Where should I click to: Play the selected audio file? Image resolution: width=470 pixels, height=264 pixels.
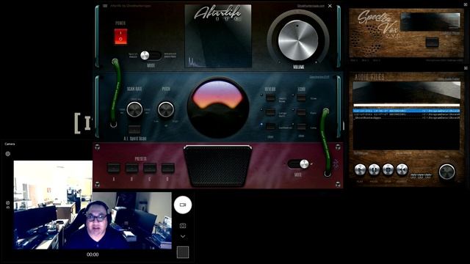[x=360, y=169]
